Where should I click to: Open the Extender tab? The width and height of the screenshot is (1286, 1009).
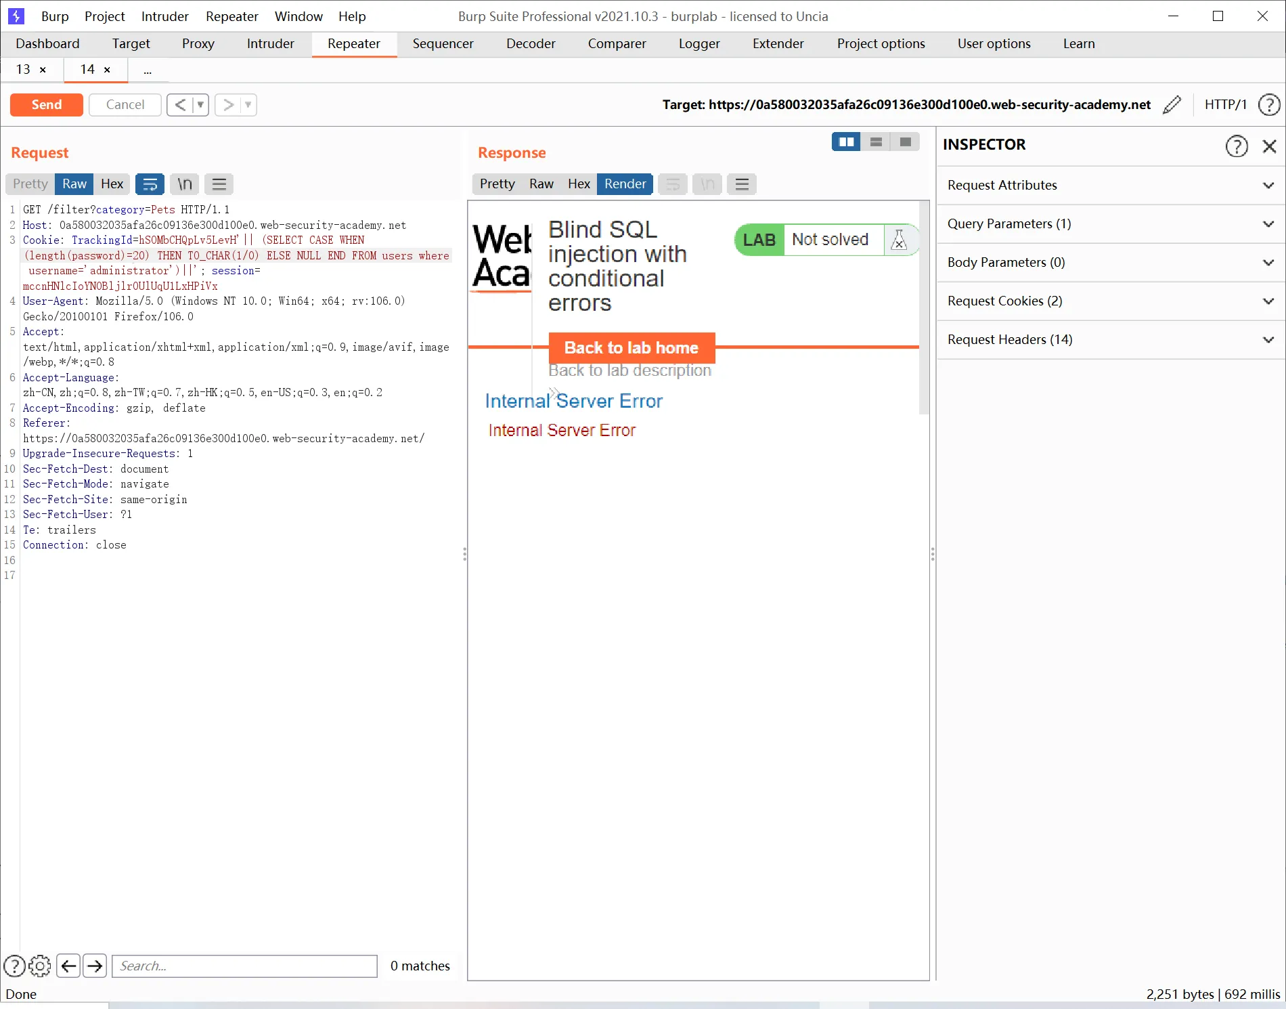pyautogui.click(x=778, y=43)
